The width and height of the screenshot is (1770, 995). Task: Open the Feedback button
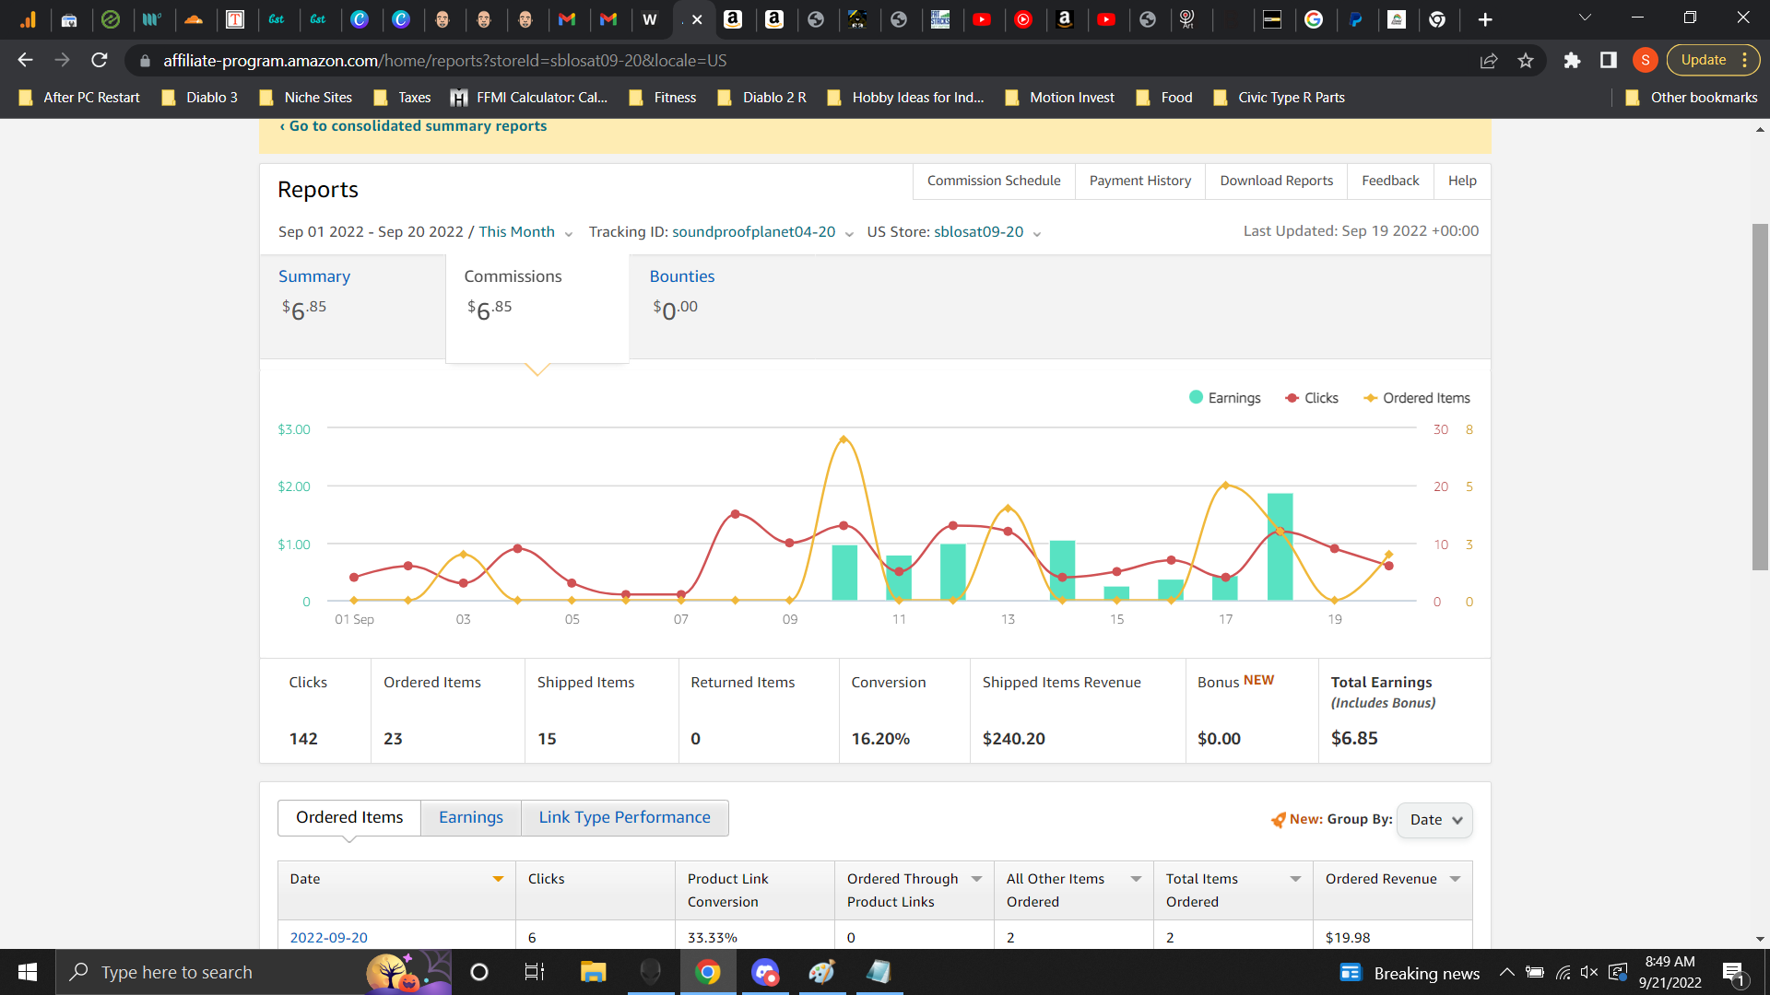(x=1390, y=181)
